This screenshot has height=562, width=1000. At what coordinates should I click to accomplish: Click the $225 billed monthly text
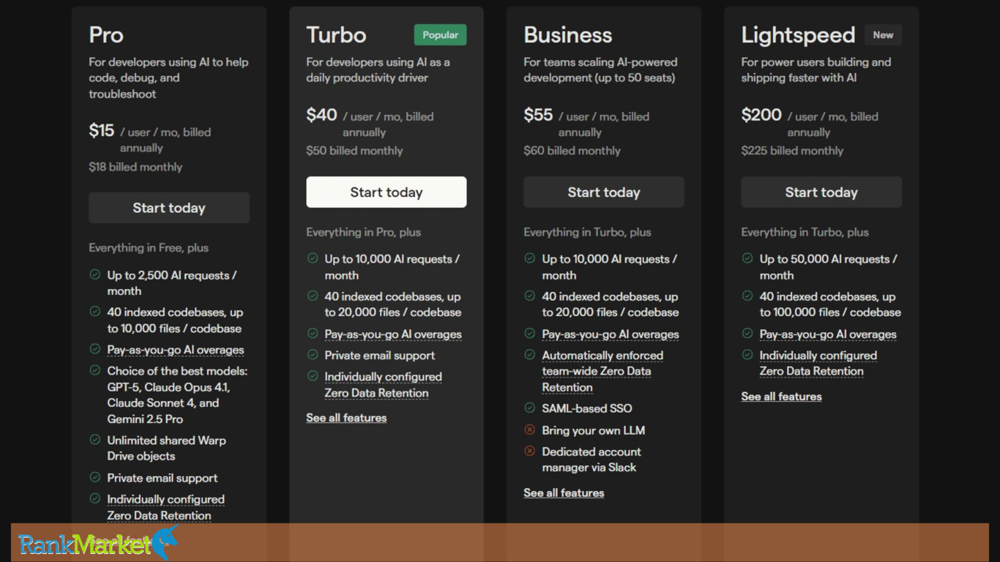[x=792, y=151]
